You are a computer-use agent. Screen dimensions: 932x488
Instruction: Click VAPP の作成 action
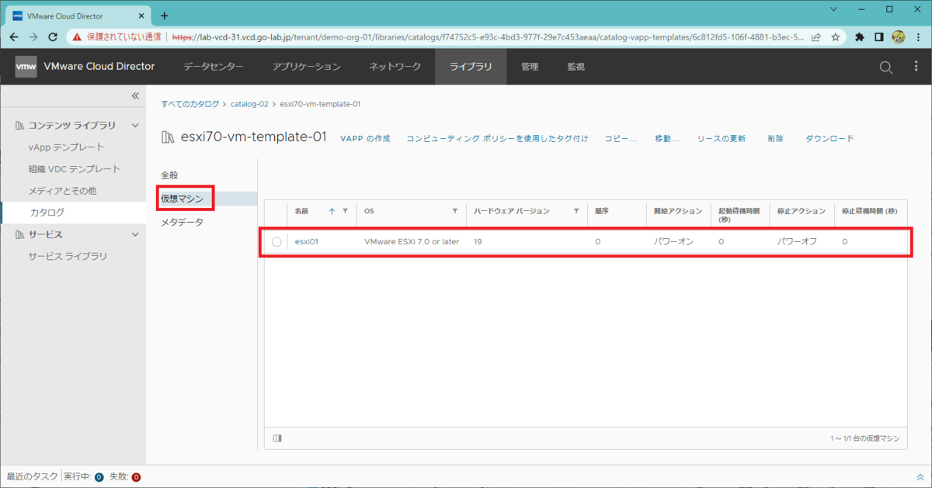(x=365, y=138)
